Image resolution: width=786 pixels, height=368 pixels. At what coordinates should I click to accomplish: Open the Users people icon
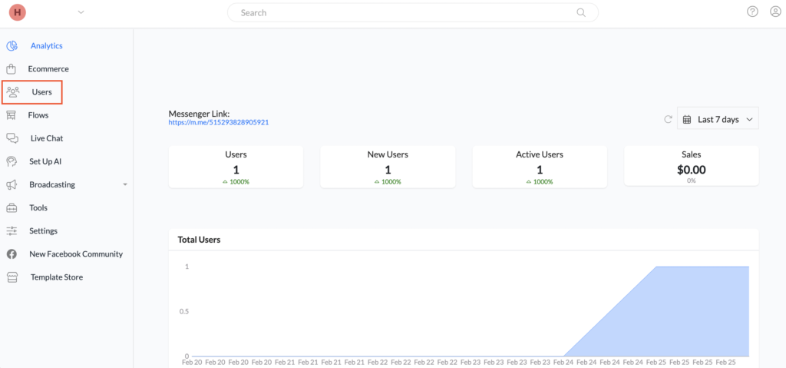13,92
